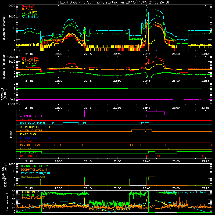Click the GOES-12 [W m-2] axis label
The image size is (215, 215).
pyautogui.click(x=3, y=94)
